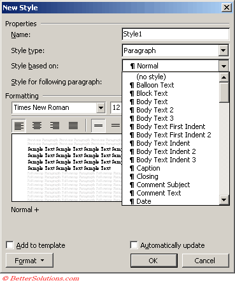Open the Format button menu
The image size is (235, 283).
click(29, 261)
